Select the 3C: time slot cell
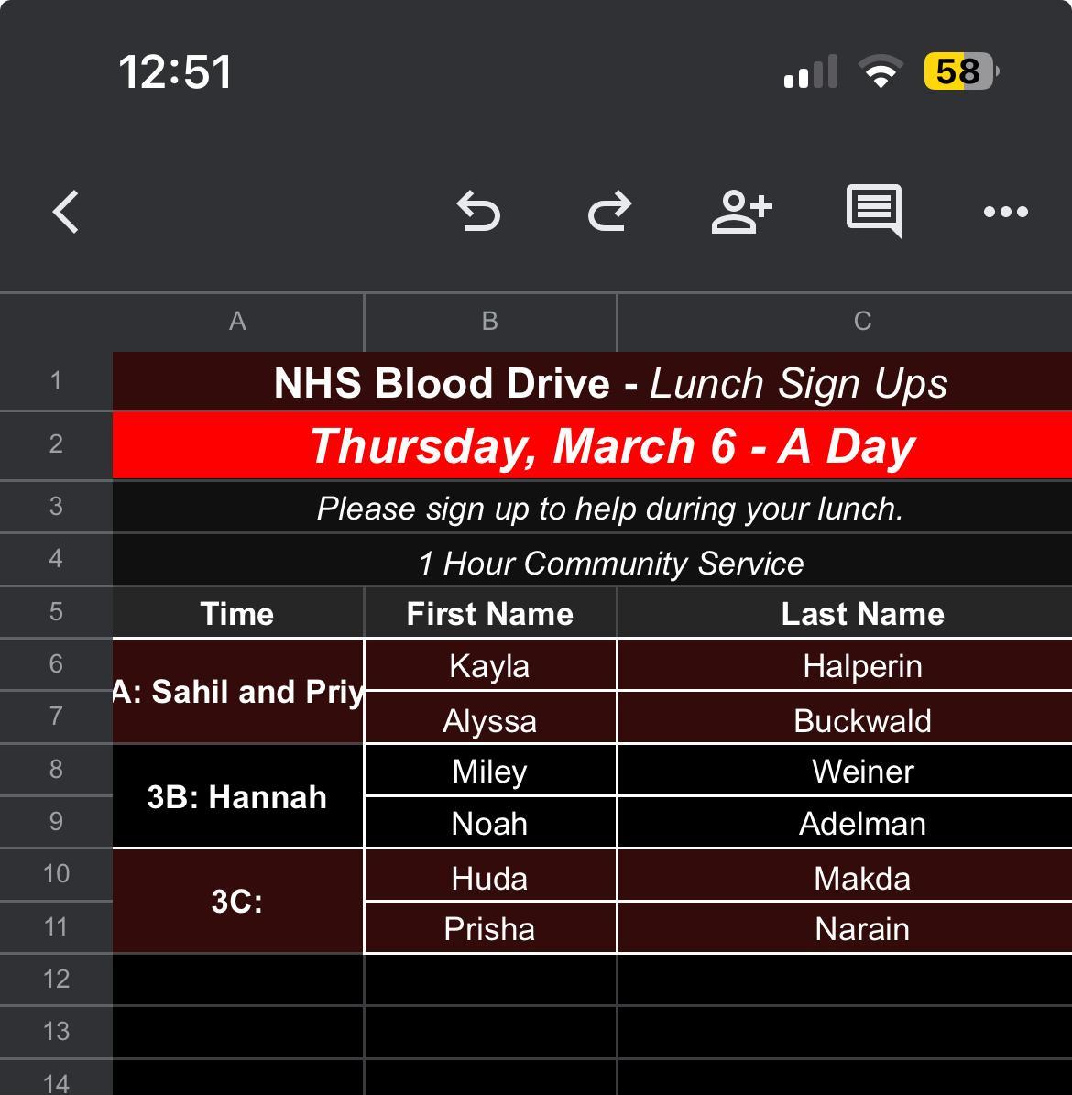 coord(237,902)
